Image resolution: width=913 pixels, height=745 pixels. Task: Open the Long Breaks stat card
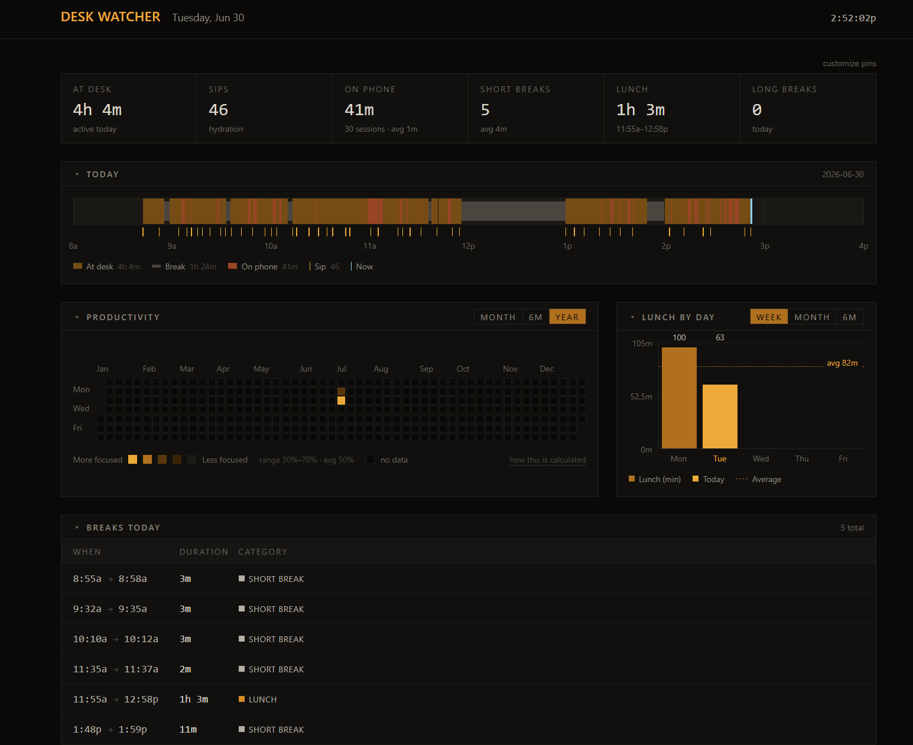pos(808,108)
